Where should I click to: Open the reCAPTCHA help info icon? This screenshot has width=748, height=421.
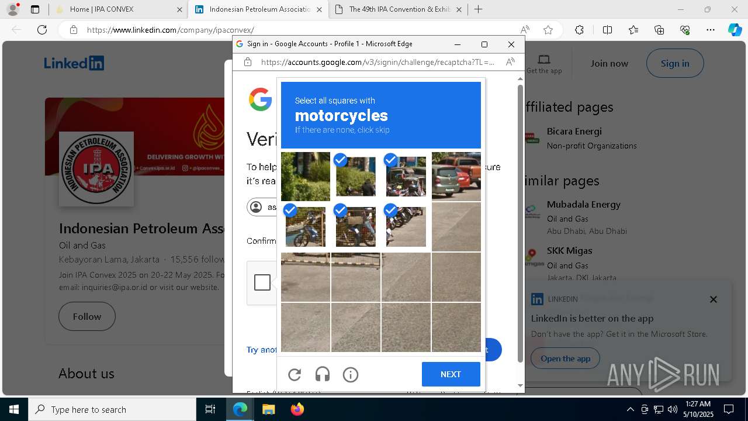coord(351,375)
